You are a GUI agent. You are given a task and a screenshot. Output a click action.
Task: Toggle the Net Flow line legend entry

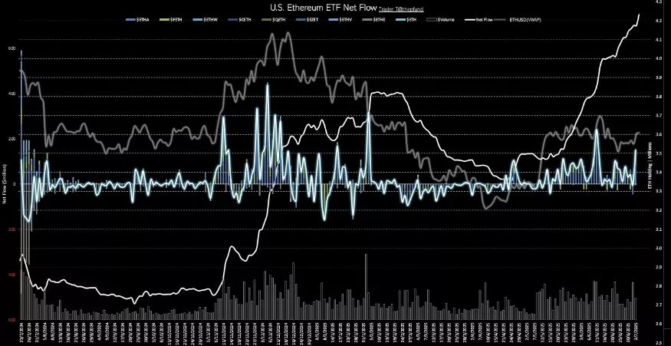point(478,20)
